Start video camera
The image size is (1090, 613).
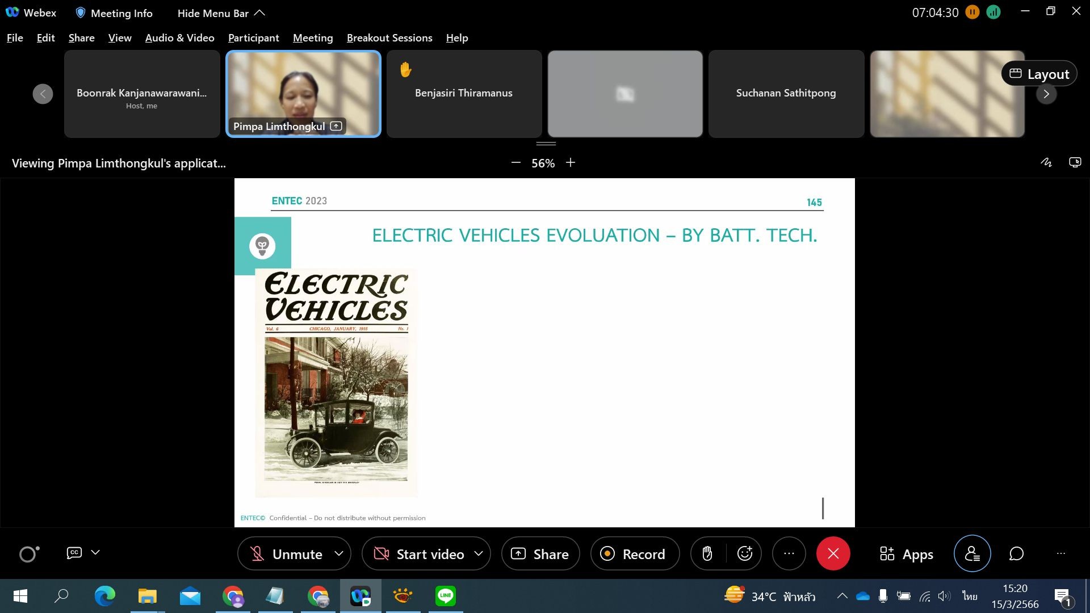[x=420, y=554]
